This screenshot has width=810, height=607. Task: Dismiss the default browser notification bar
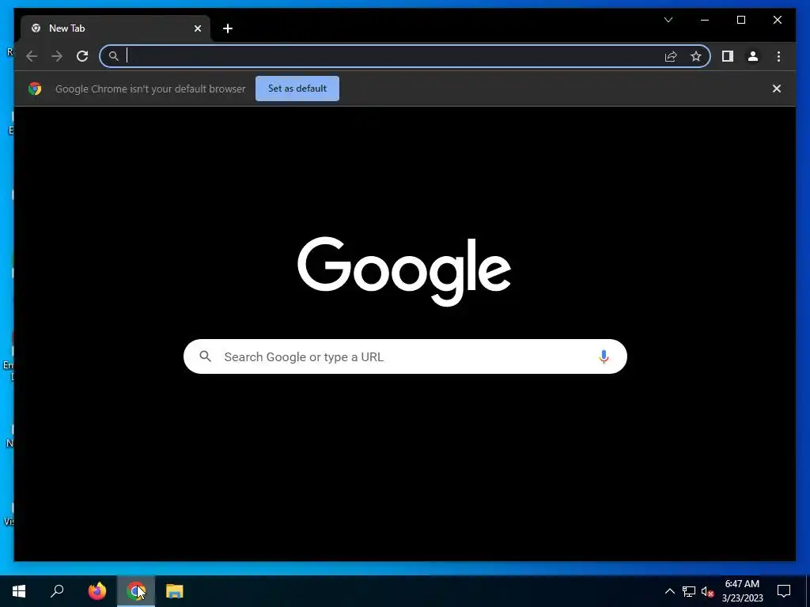pos(777,89)
